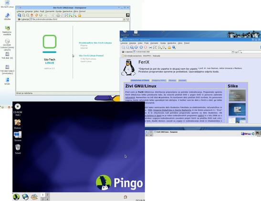Switch to virtual desktop 1 in Pingo pager
The image size is (261, 201).
(x=43, y=195)
